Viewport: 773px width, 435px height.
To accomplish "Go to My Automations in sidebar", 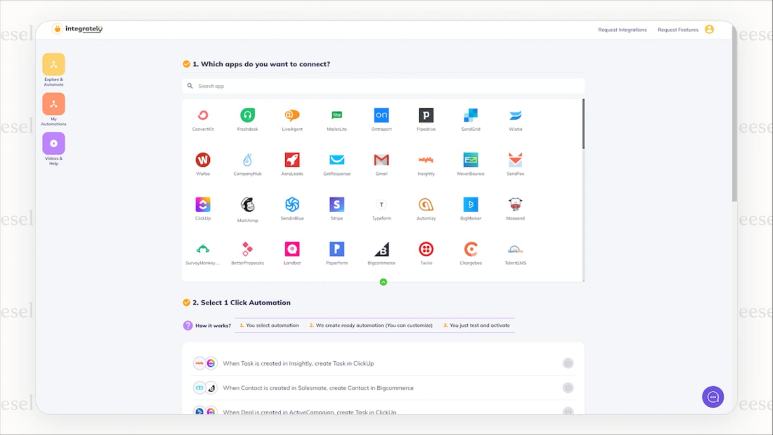I will (54, 109).
